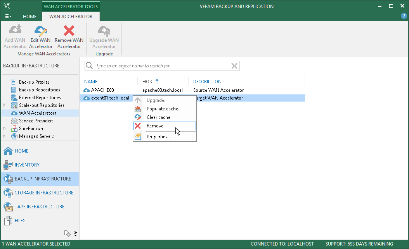Select the extent01.tech.local accelerator row
This screenshot has width=409, height=249.
(x=192, y=98)
